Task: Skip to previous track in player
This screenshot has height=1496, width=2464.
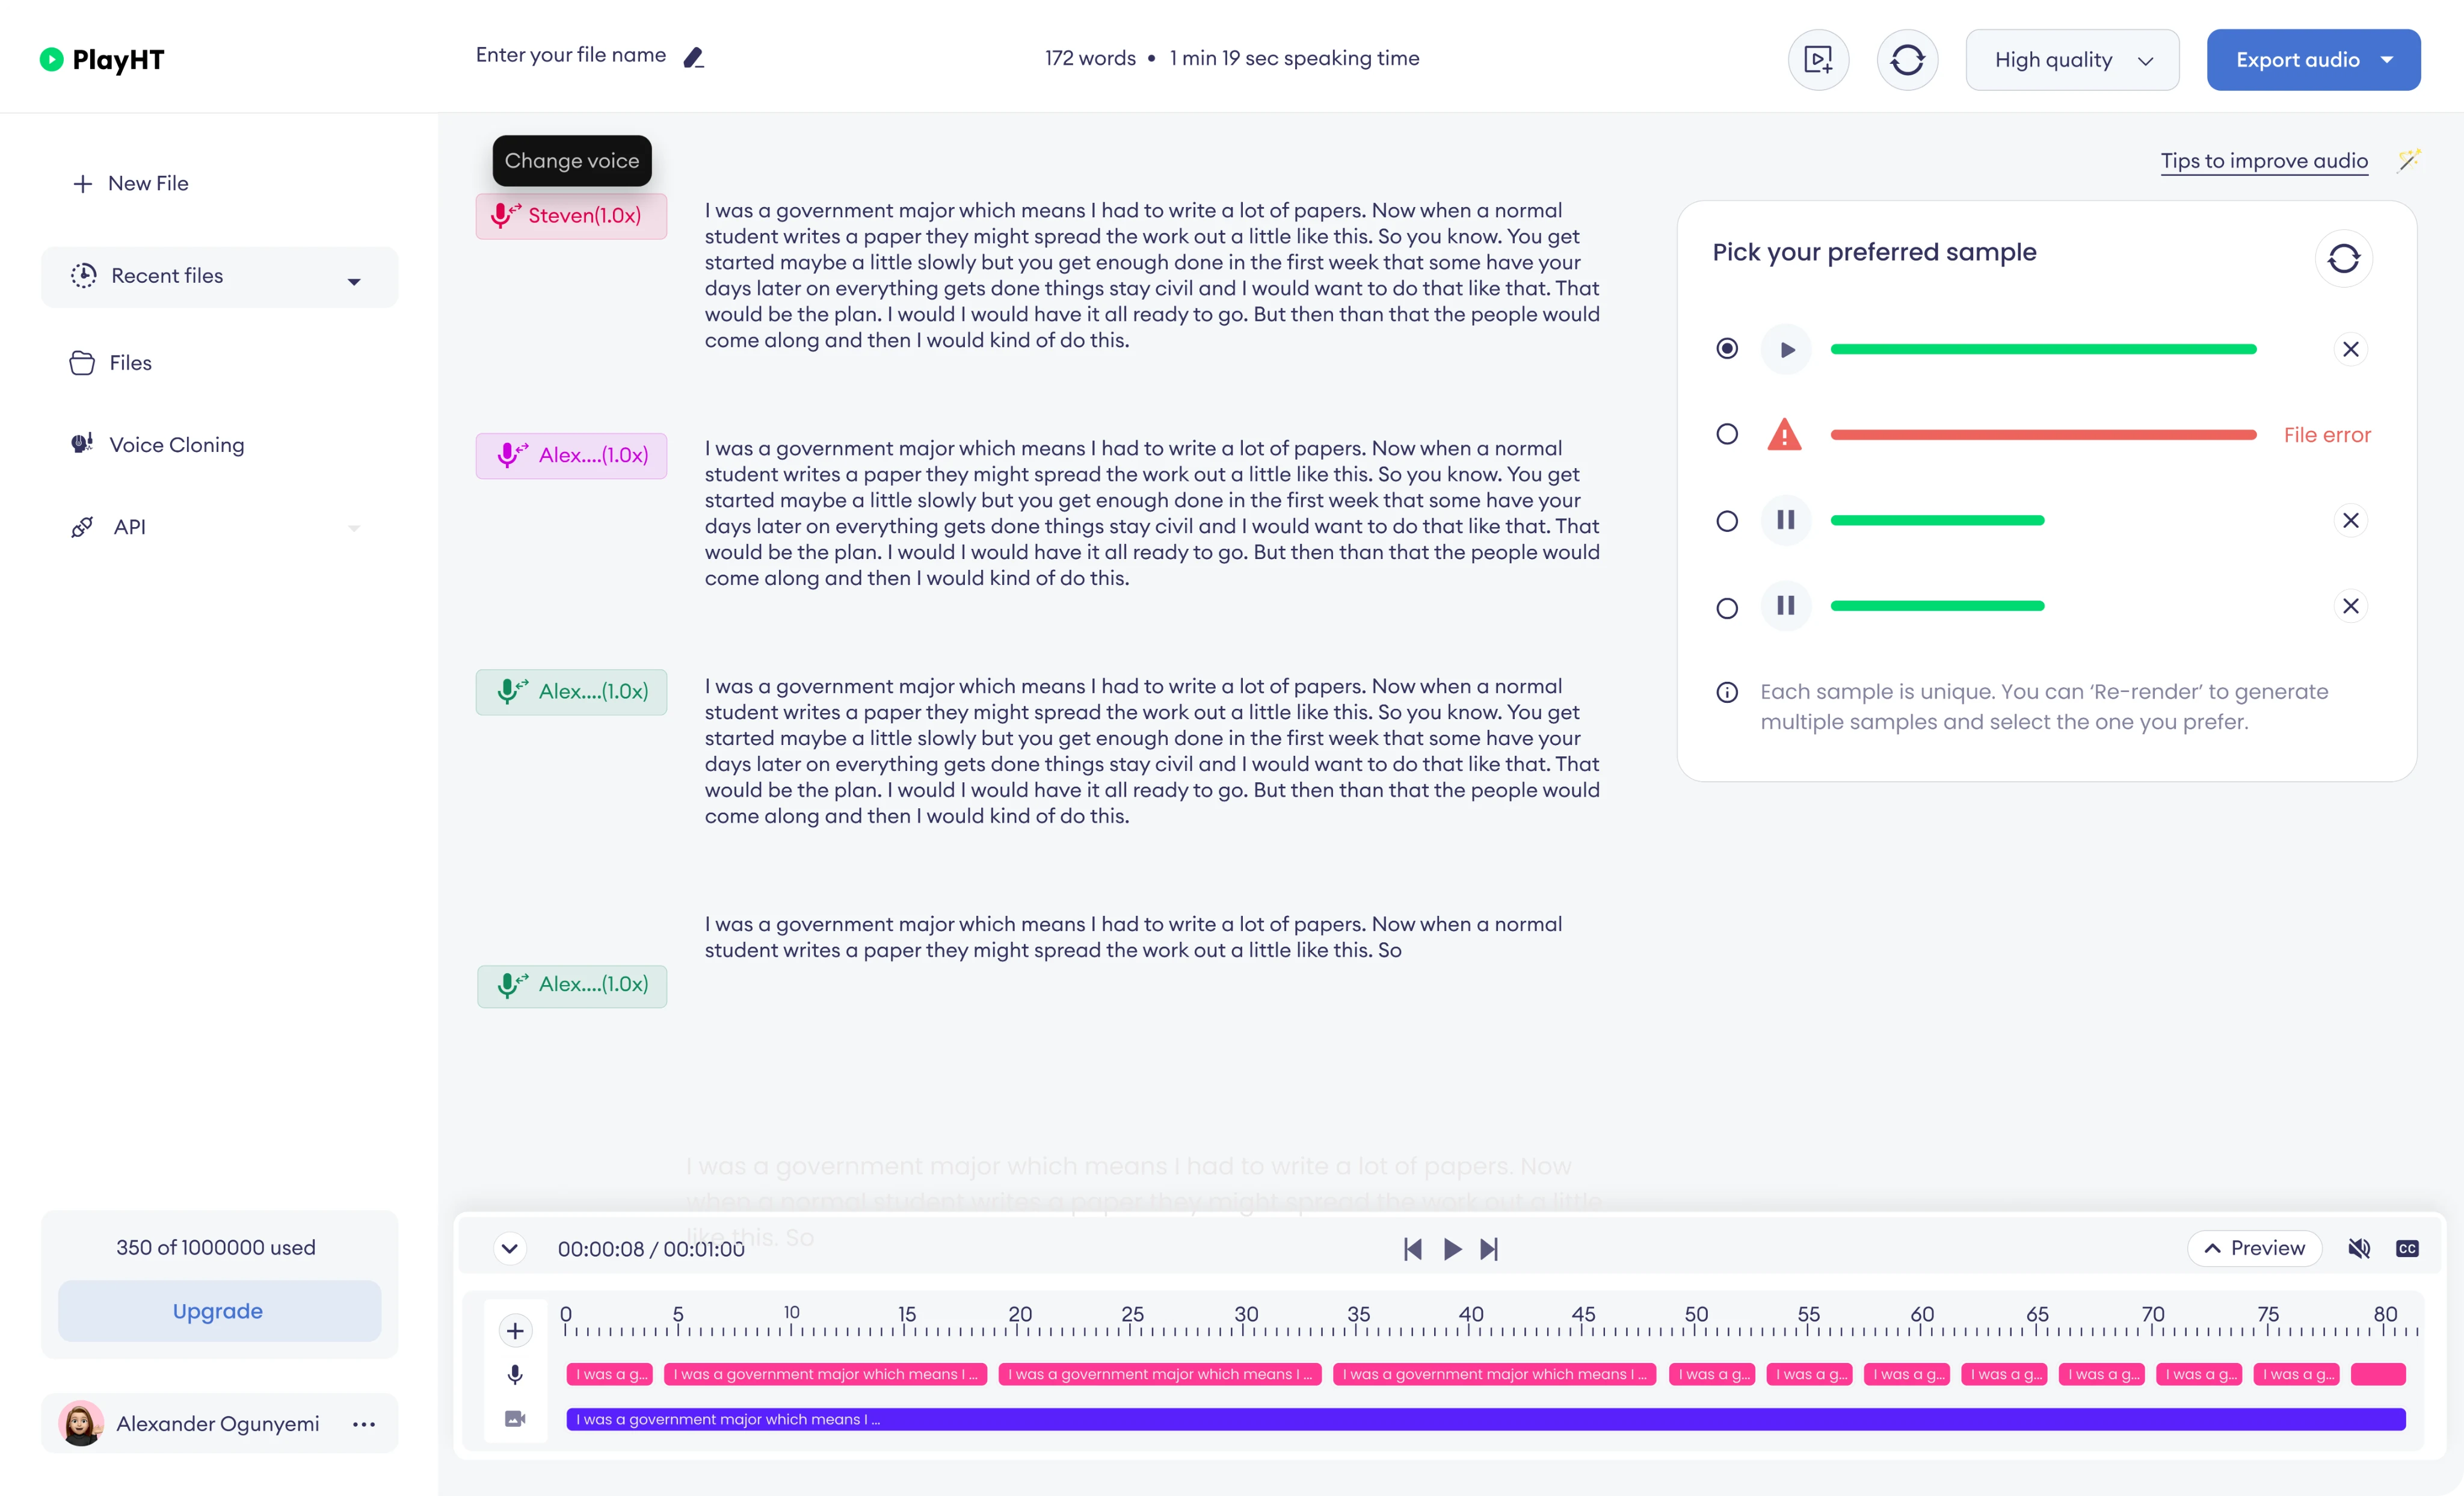Action: click(1412, 1249)
